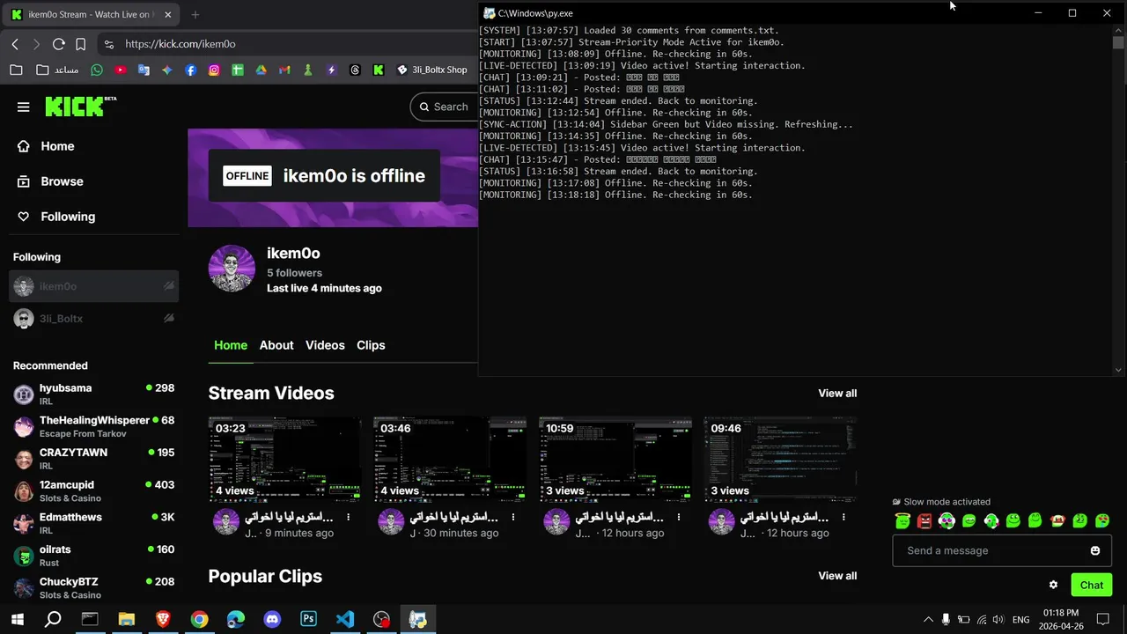This screenshot has width=1127, height=634.
Task: Play the 03:46 stream video
Action: (450, 459)
